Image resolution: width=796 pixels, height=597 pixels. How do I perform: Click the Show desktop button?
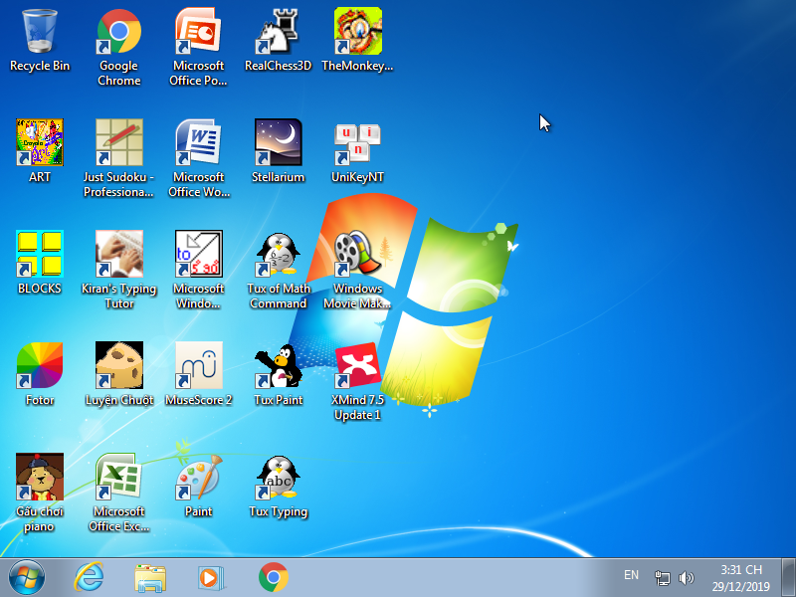coord(788,577)
